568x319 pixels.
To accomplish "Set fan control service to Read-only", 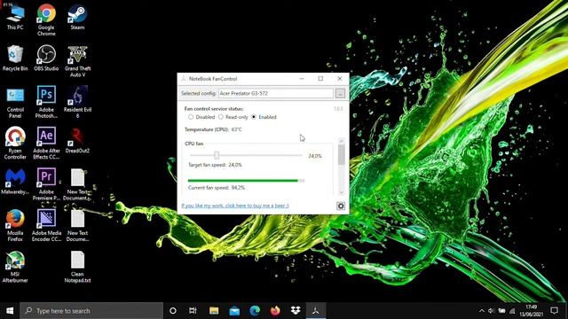I will click(233, 117).
